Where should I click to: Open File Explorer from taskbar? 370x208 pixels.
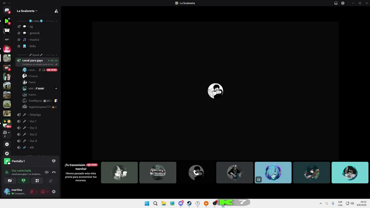click(x=164, y=203)
